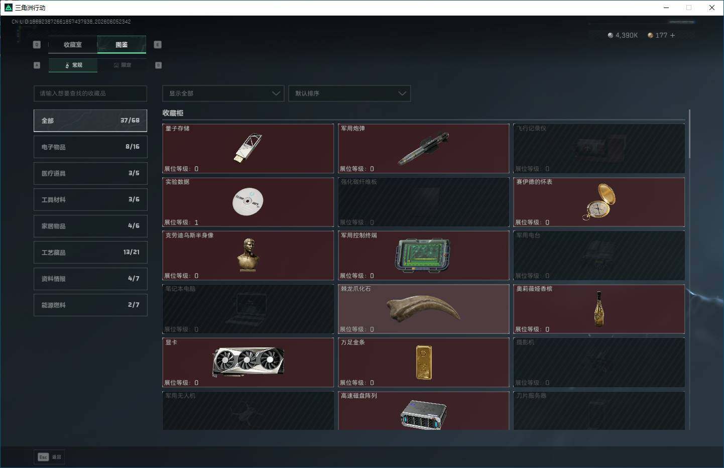Image resolution: width=724 pixels, height=468 pixels.
Task: Select the 显卡 graphics card icon
Action: point(248,362)
